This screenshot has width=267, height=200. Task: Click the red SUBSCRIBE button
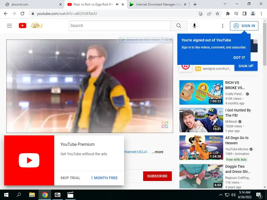[x=157, y=176]
